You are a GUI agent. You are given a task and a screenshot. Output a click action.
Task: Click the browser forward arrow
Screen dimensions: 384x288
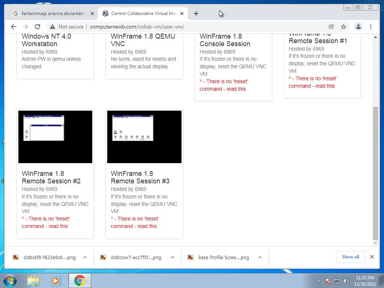[x=25, y=27]
